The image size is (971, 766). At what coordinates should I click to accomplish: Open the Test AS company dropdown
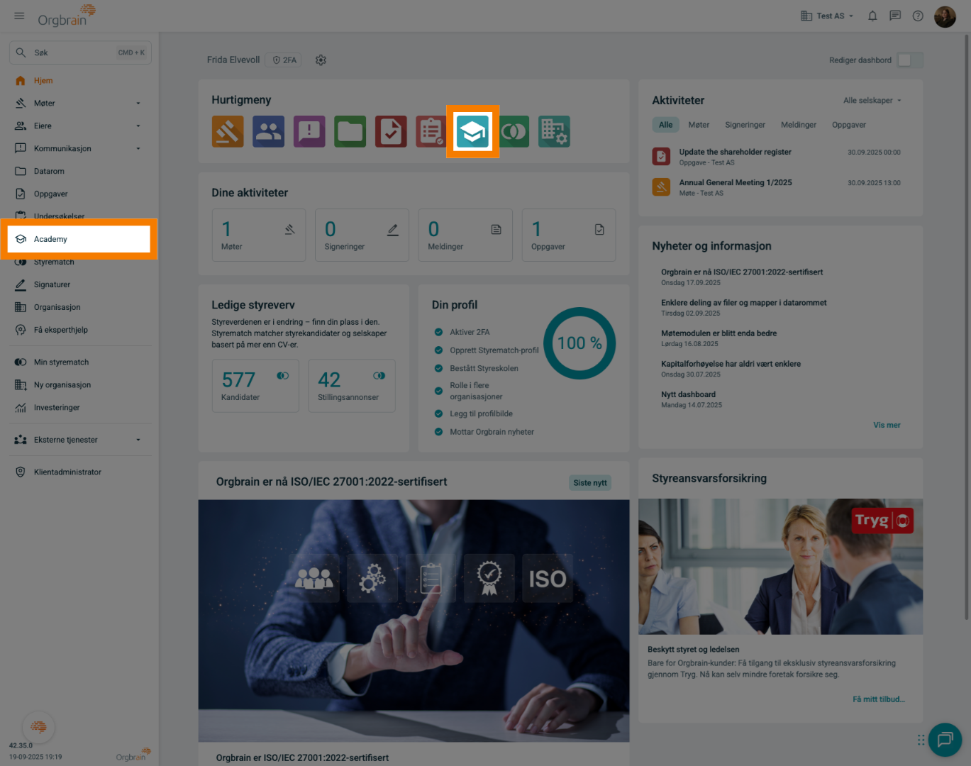[x=827, y=16]
